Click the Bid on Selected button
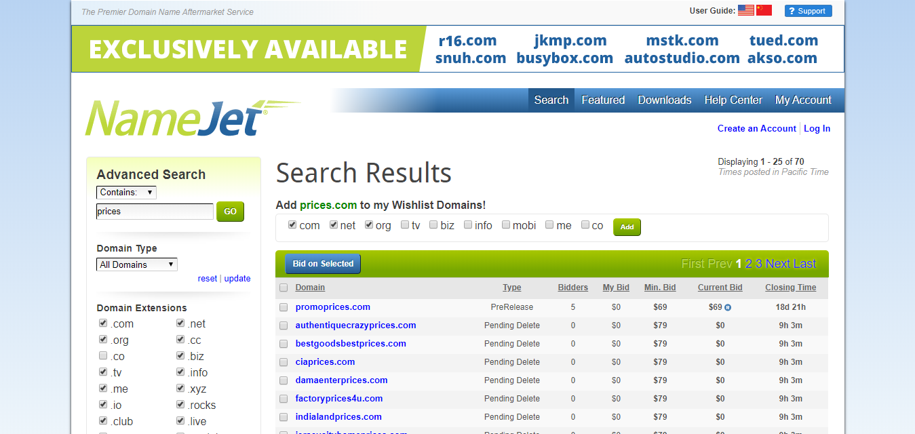915x434 pixels. [x=323, y=264]
